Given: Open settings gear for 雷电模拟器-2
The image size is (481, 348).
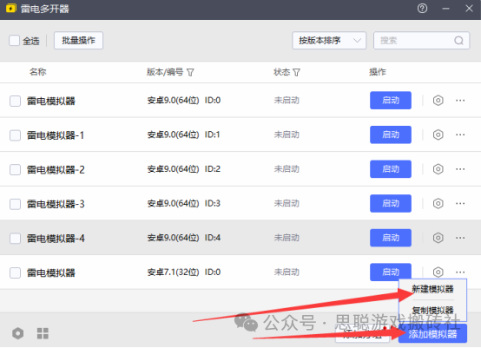Looking at the screenshot, I should coord(438,169).
